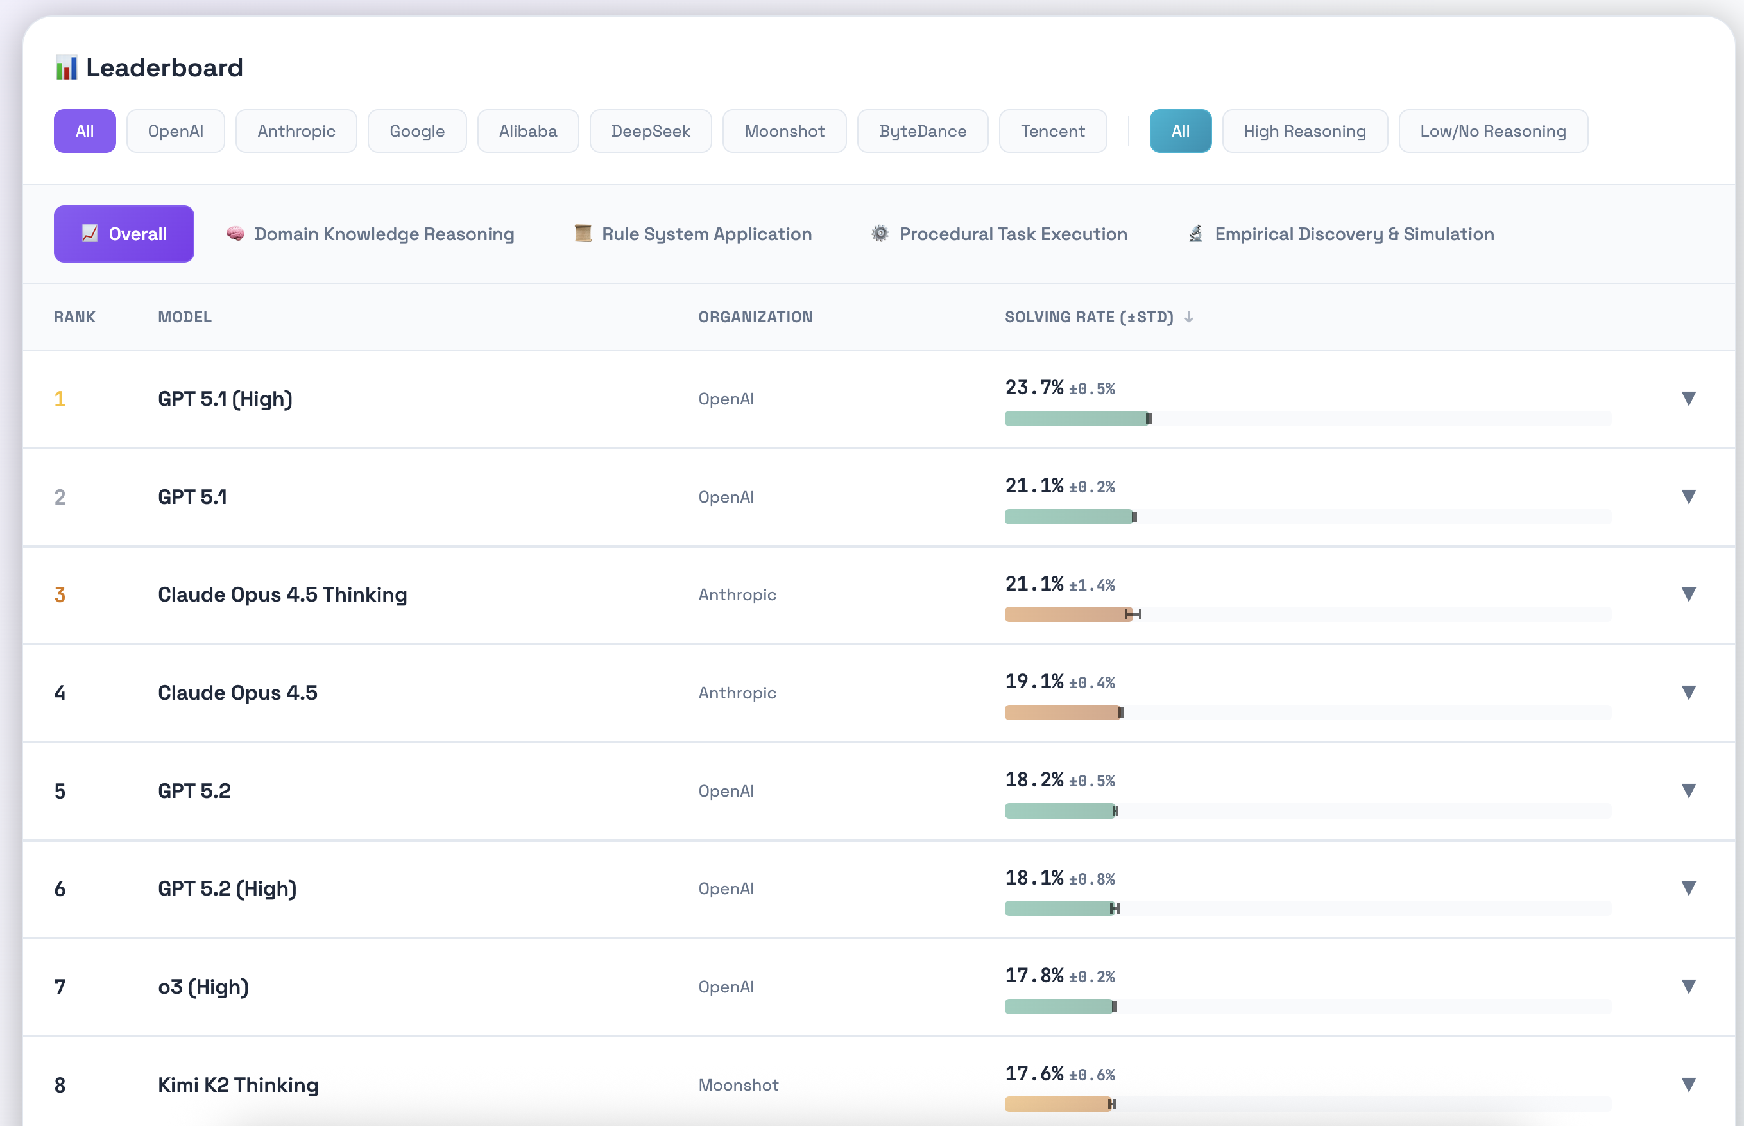Click the scroll icon for Rule System
1744x1126 pixels.
583,234
